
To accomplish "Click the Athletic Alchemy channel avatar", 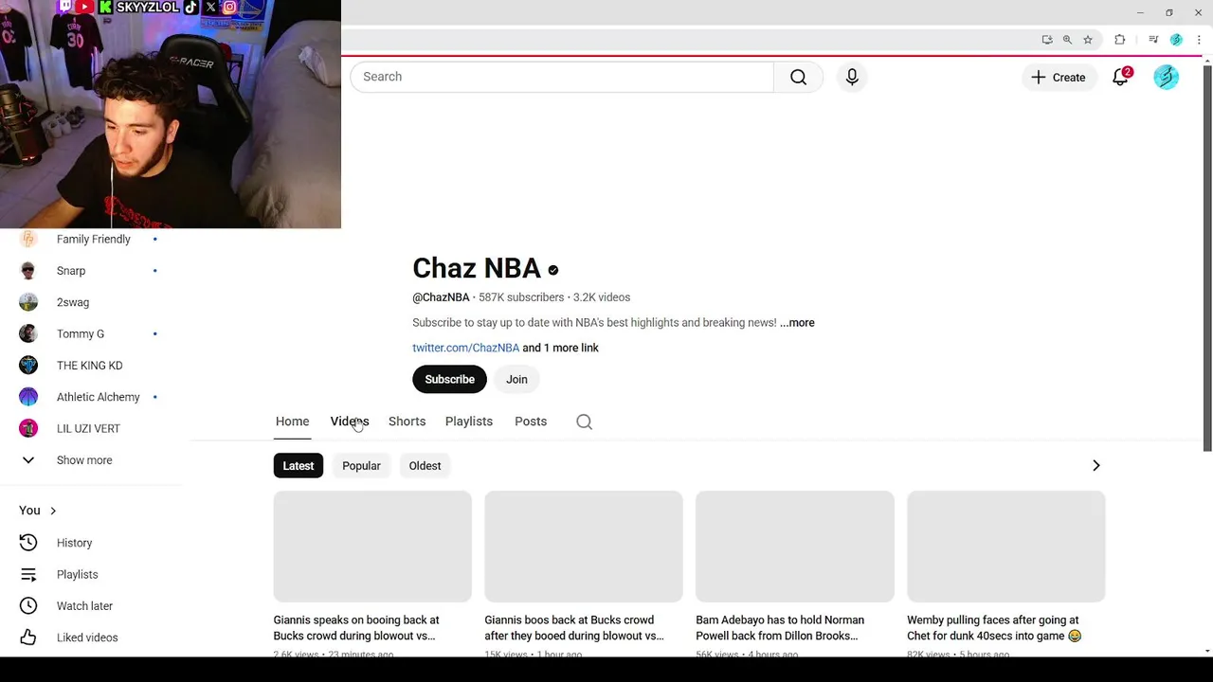I will [x=28, y=397].
